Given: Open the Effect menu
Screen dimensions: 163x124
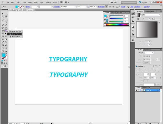Looking at the screenshot, I should (36, 2).
